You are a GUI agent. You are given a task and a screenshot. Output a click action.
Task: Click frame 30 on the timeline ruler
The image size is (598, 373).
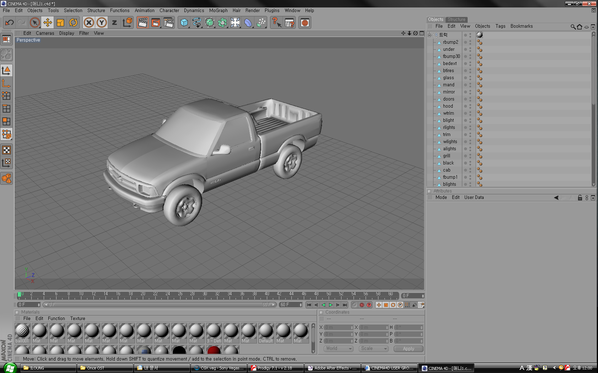(x=205, y=295)
